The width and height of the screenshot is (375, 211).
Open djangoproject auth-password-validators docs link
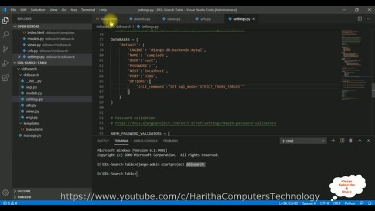(x=195, y=123)
